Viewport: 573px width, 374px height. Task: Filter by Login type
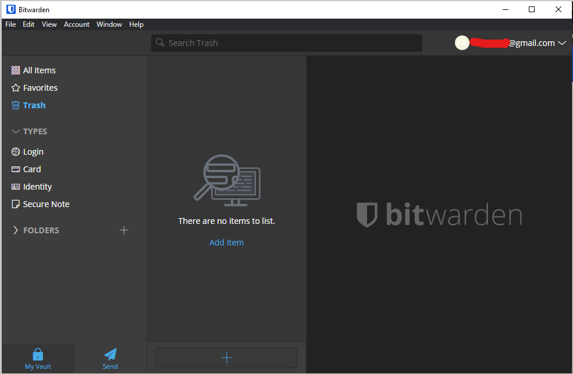click(x=33, y=152)
